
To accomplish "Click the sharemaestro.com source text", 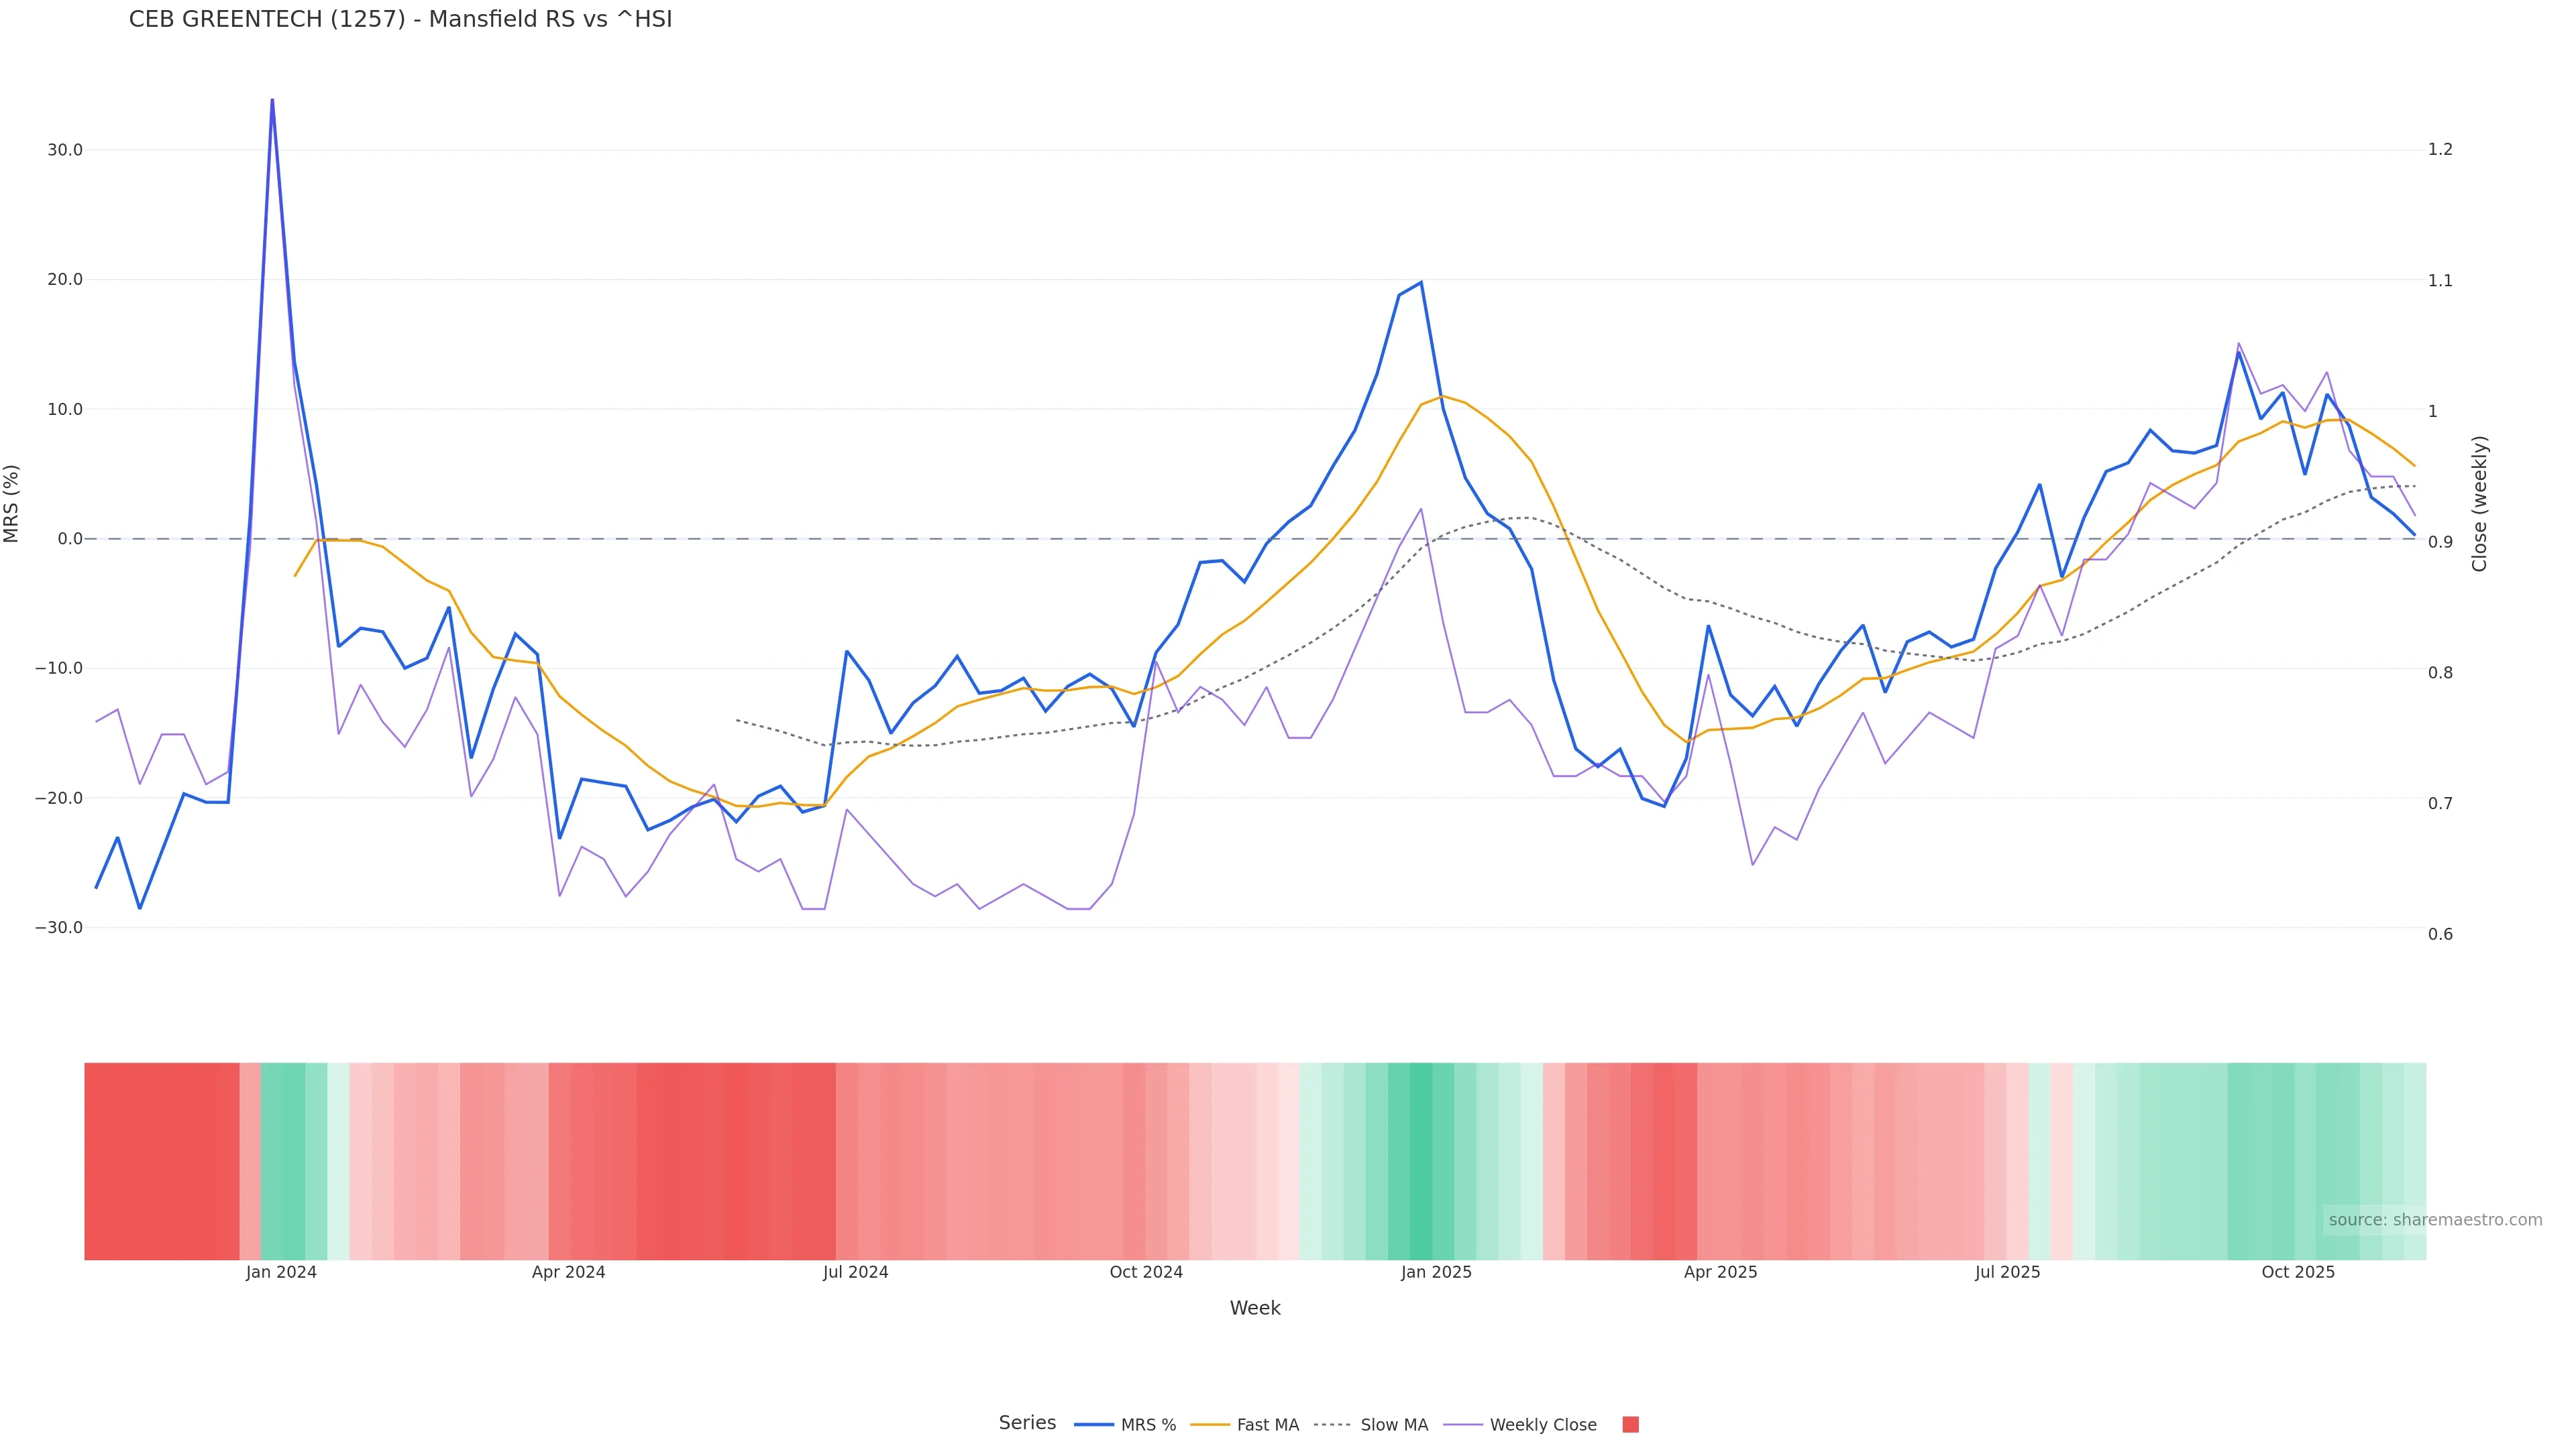I will click(2434, 1220).
